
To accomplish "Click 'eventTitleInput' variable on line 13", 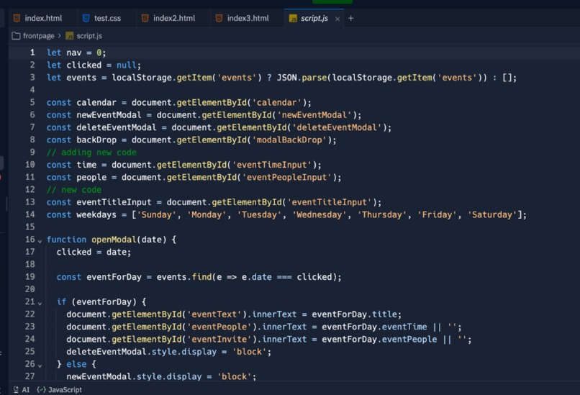I will pyautogui.click(x=114, y=202).
